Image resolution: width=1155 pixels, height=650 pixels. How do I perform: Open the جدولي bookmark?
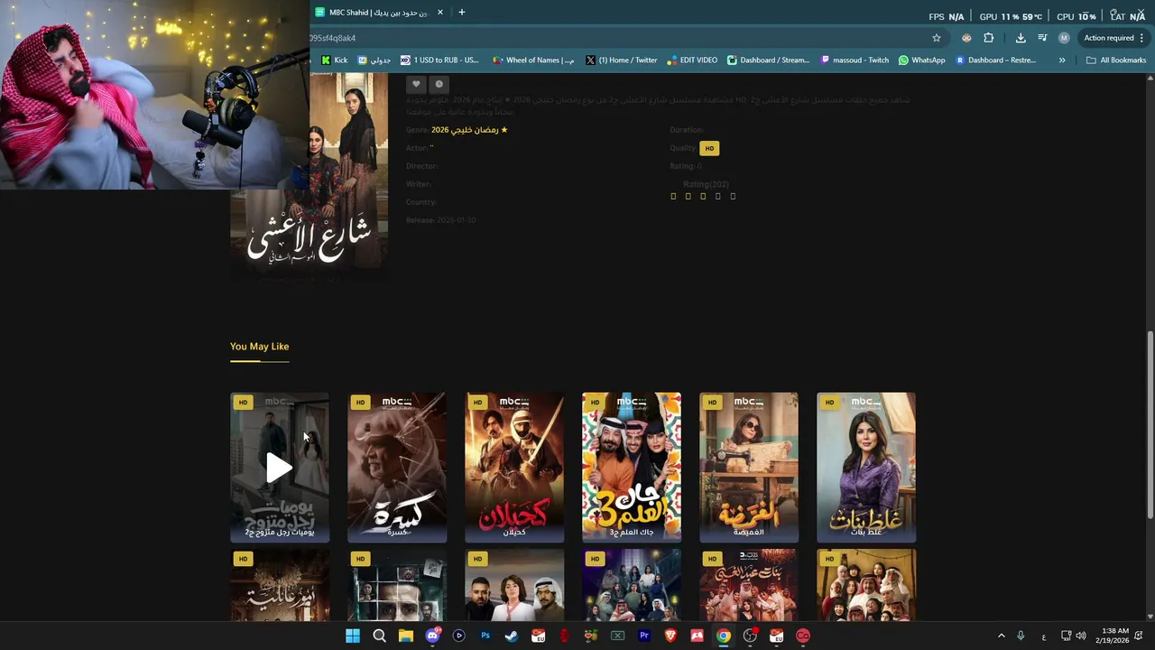374,60
